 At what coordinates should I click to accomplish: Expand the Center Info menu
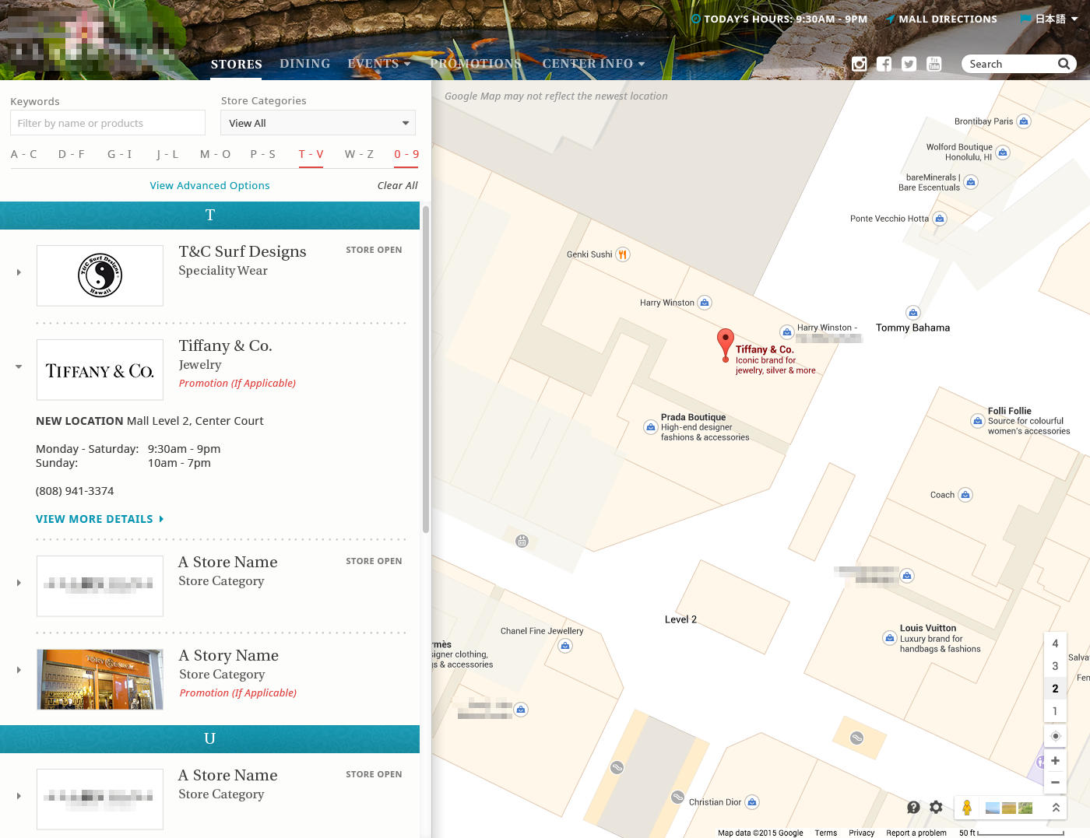pyautogui.click(x=593, y=64)
